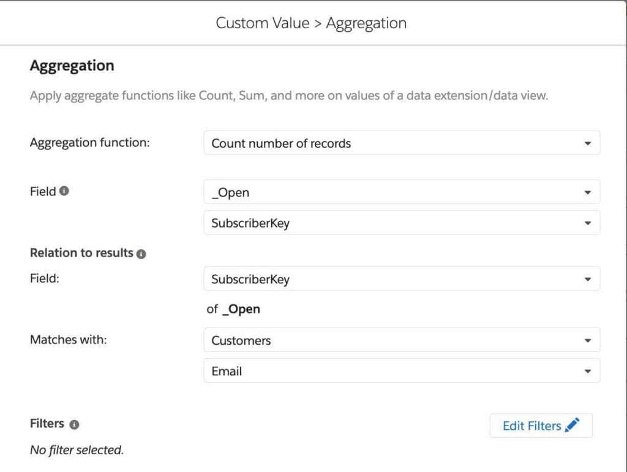
Task: Click the Custom Value > Aggregation header
Action: click(x=311, y=23)
